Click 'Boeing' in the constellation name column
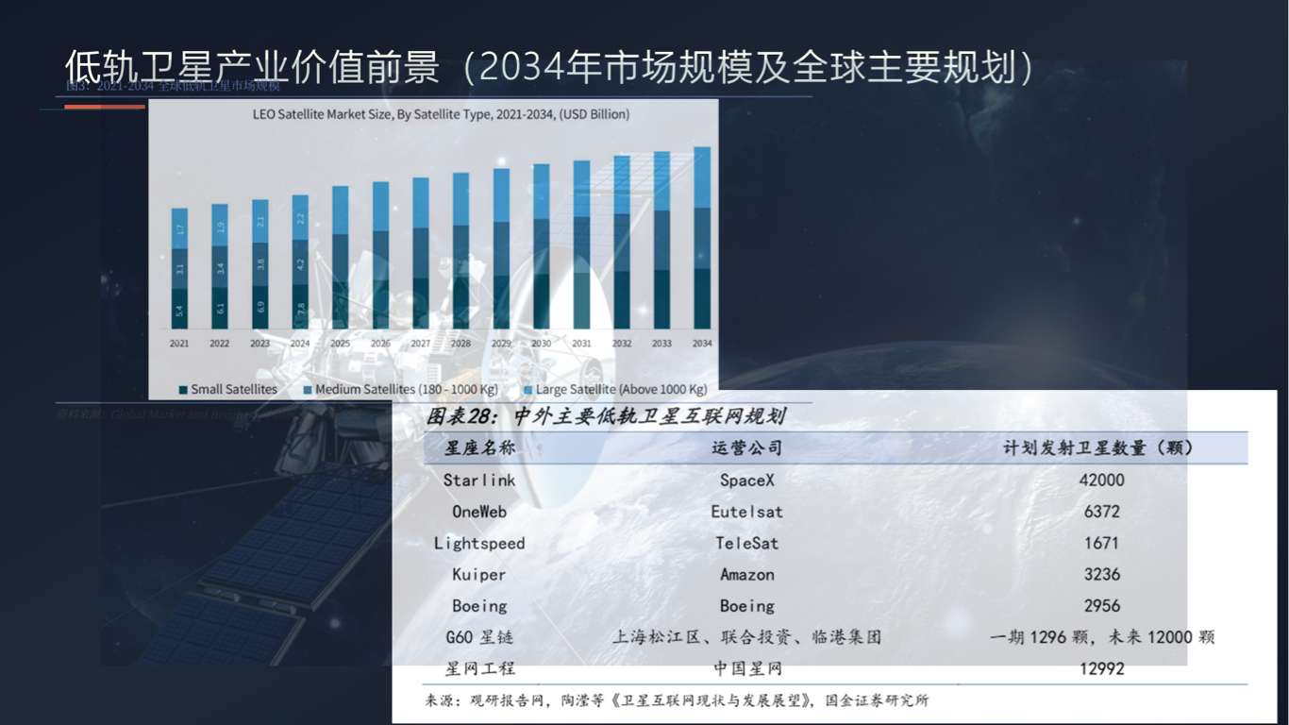This screenshot has height=725, width=1289. [x=479, y=606]
